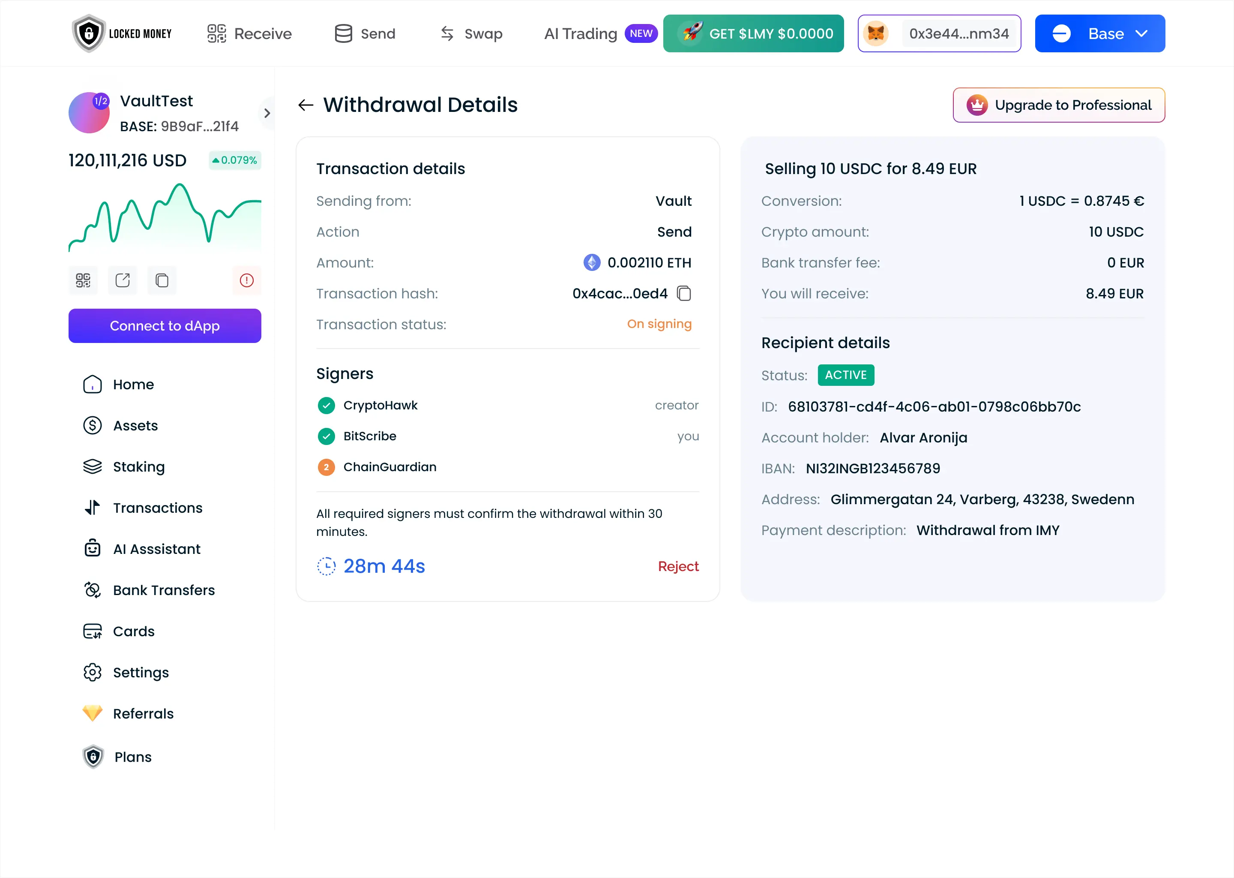1234x878 pixels.
Task: Open the Base network dropdown
Action: [x=1099, y=33]
